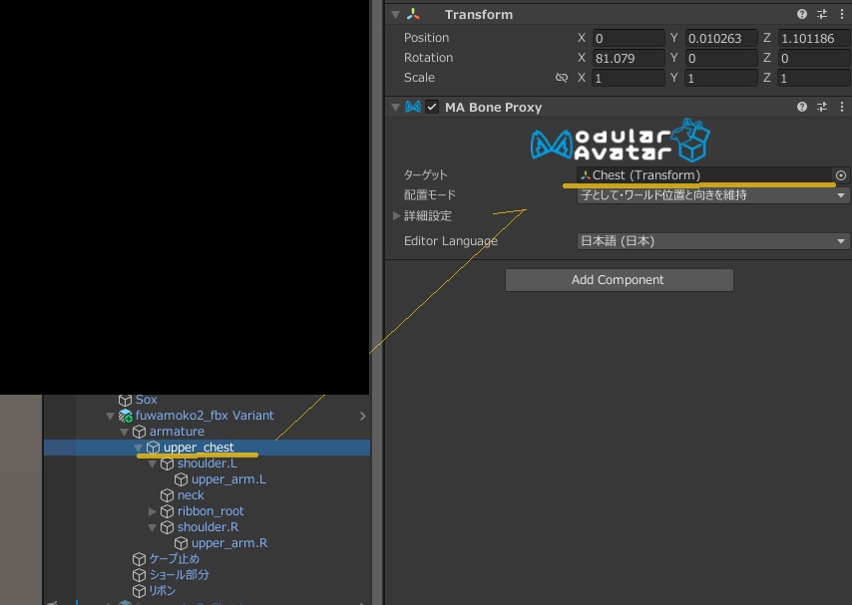Screen dimensions: 852x605
Task: Open Transform component help icon
Action: 801,15
